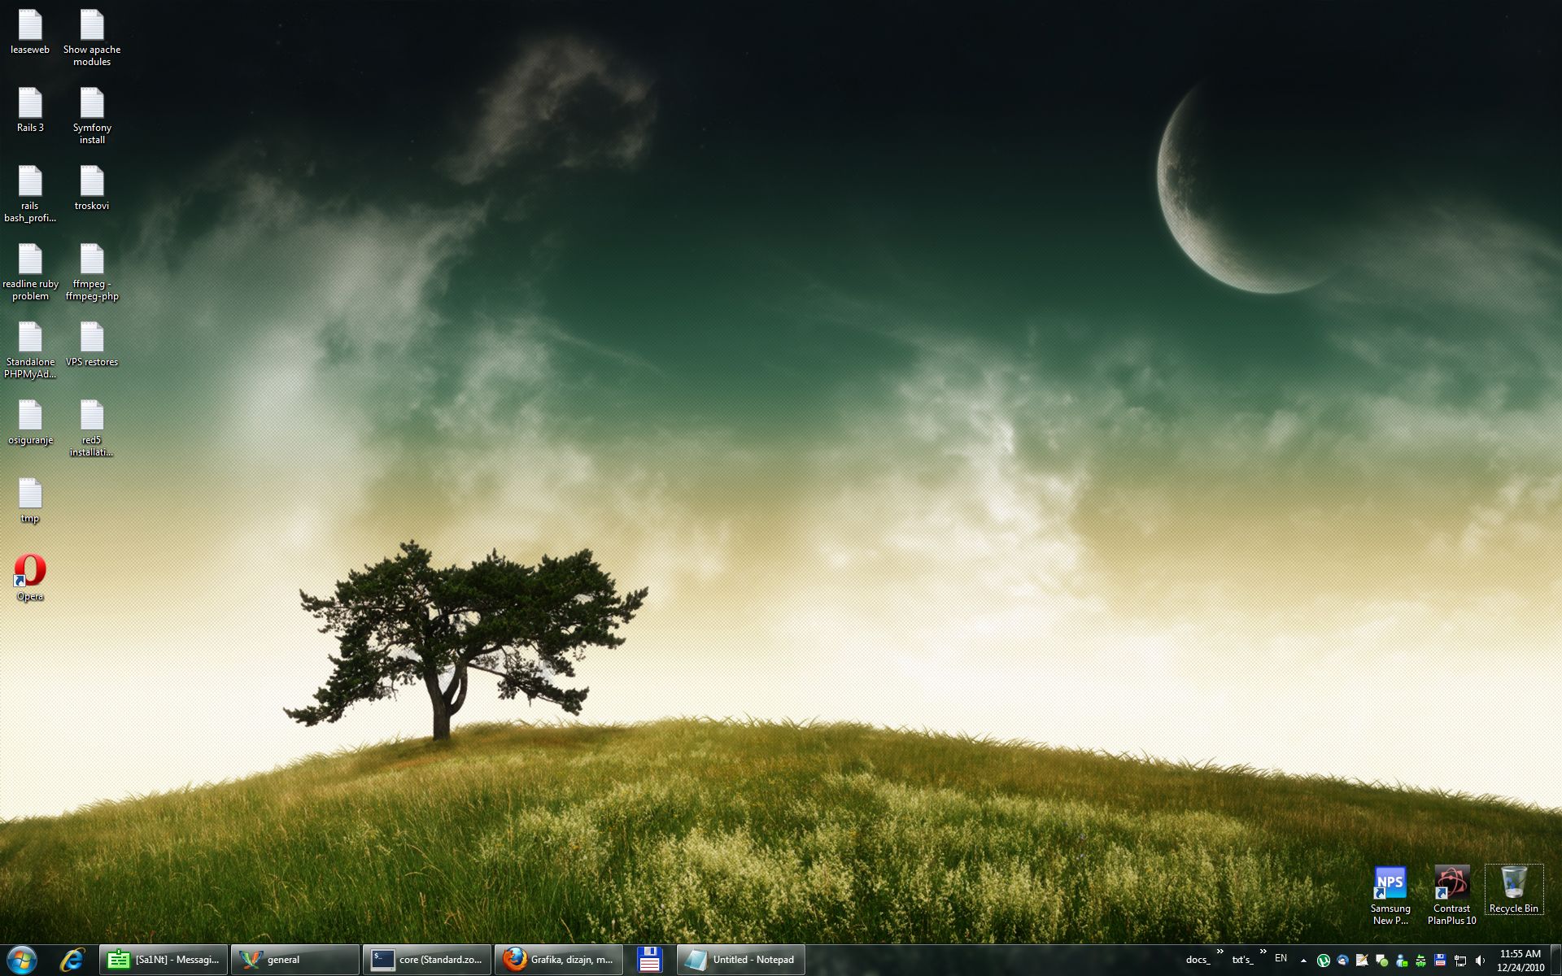
Task: Open the clock showing 11:55 AM
Action: (1520, 961)
